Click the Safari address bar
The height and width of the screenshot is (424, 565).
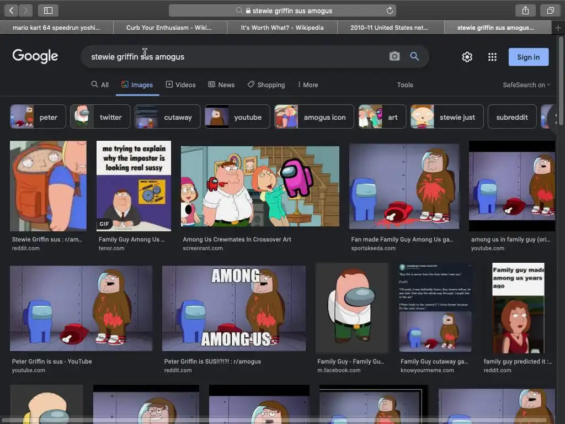click(x=282, y=10)
